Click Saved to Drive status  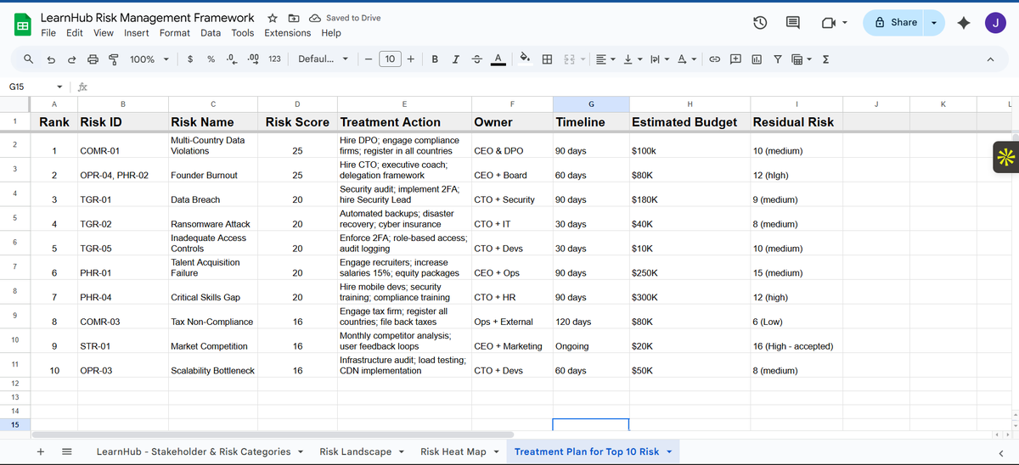(345, 18)
